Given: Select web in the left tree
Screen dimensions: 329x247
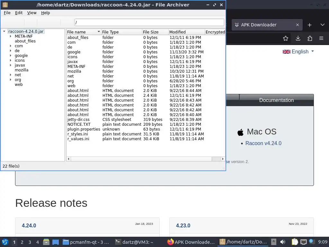Looking at the screenshot, I should pos(19,85).
